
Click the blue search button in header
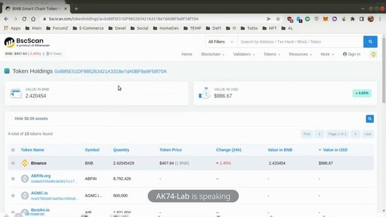coord(370,42)
